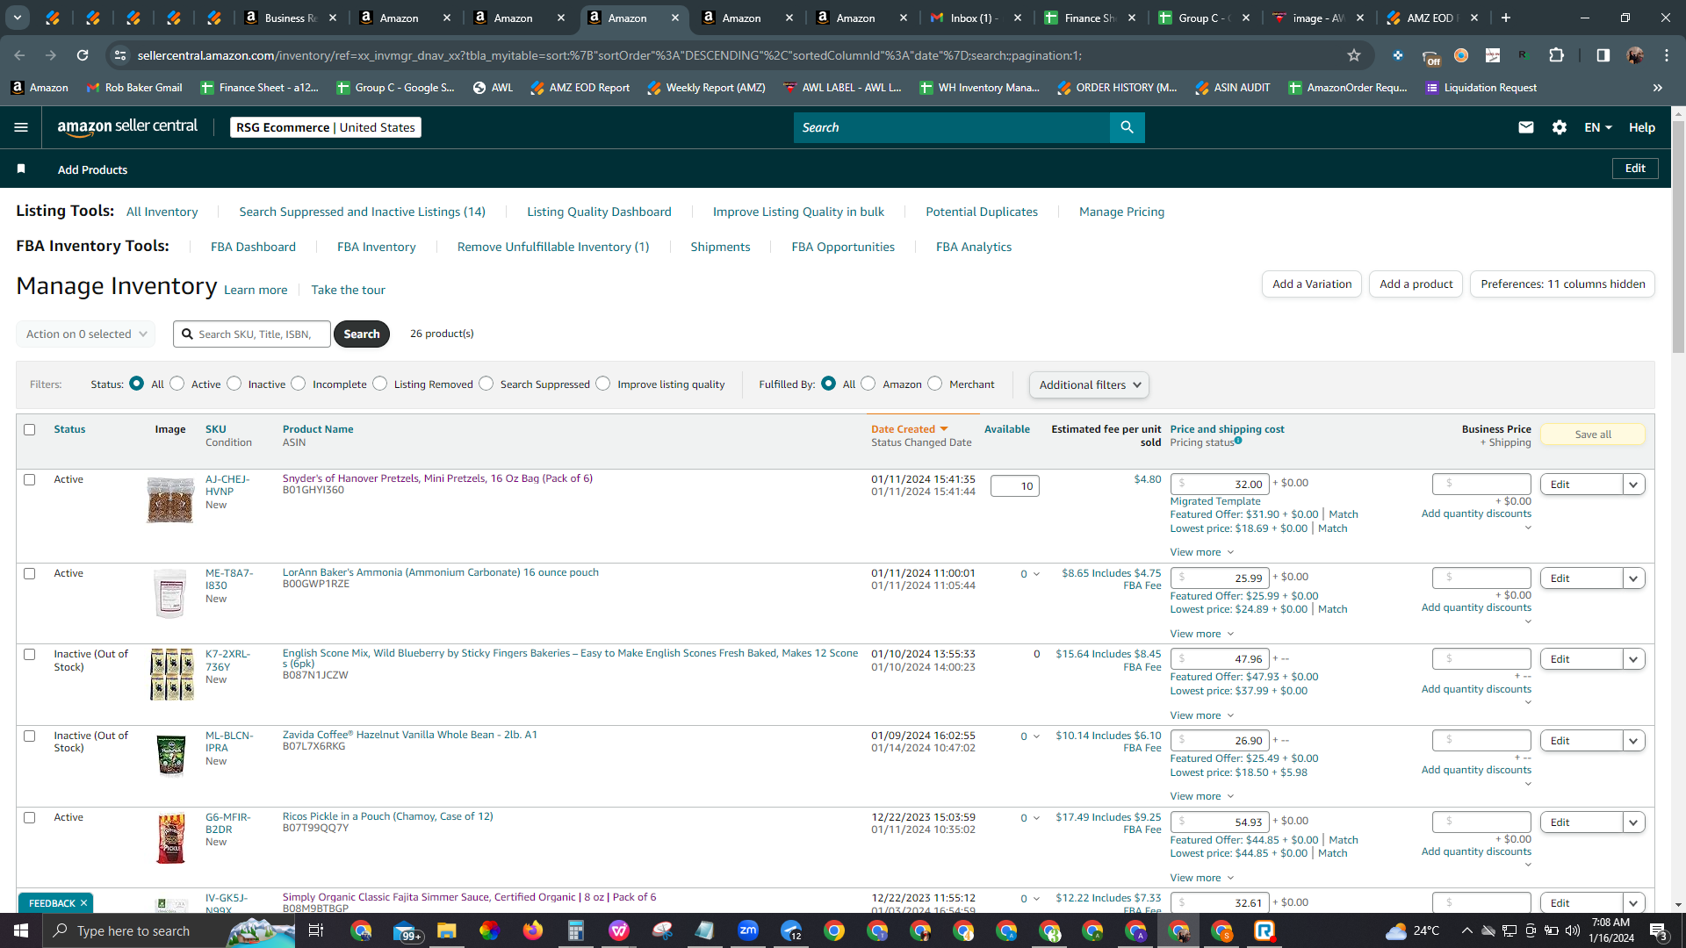
Task: Click the Add a product button
Action: (x=1416, y=284)
